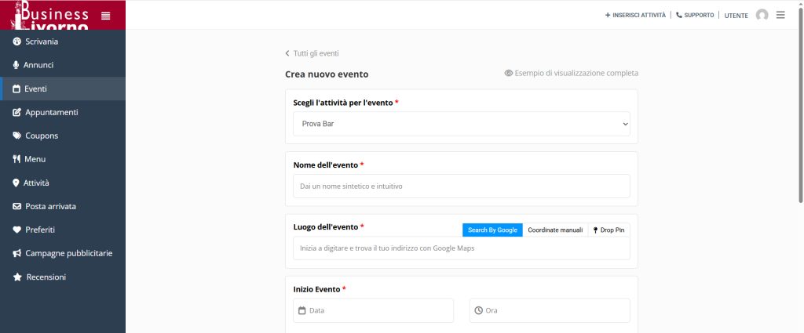Click the Recensioni star icon

click(x=16, y=277)
